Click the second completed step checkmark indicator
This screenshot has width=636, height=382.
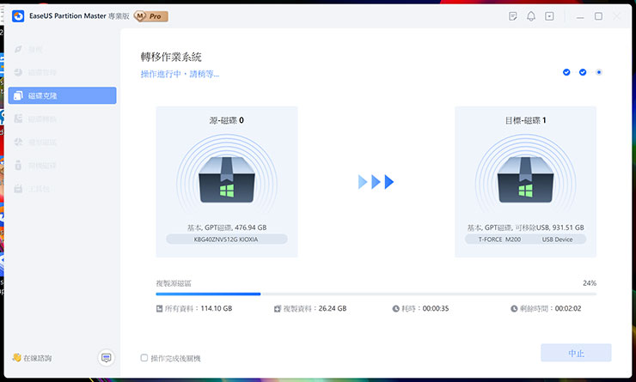583,72
